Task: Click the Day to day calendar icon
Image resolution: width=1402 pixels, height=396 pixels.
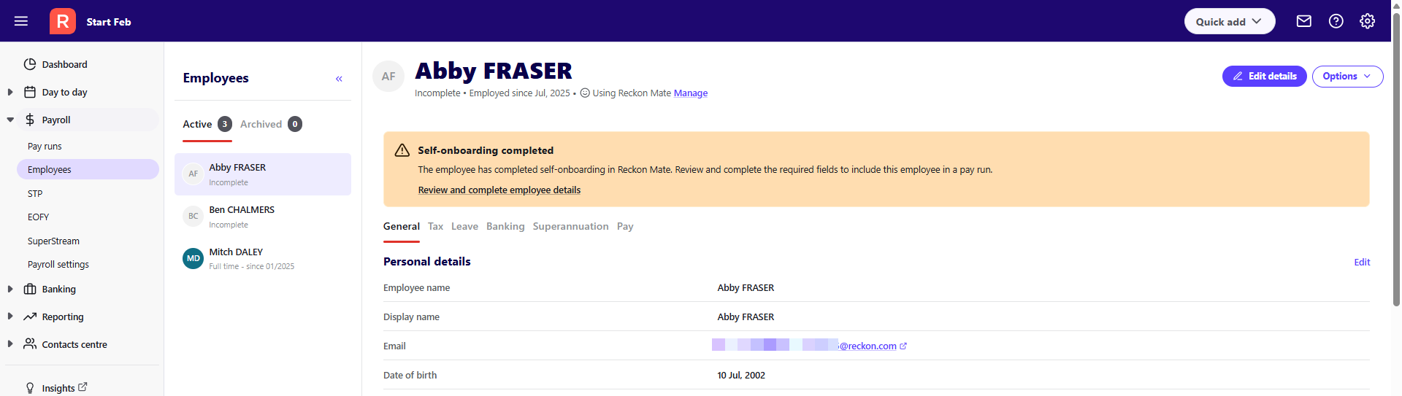Action: (30, 92)
